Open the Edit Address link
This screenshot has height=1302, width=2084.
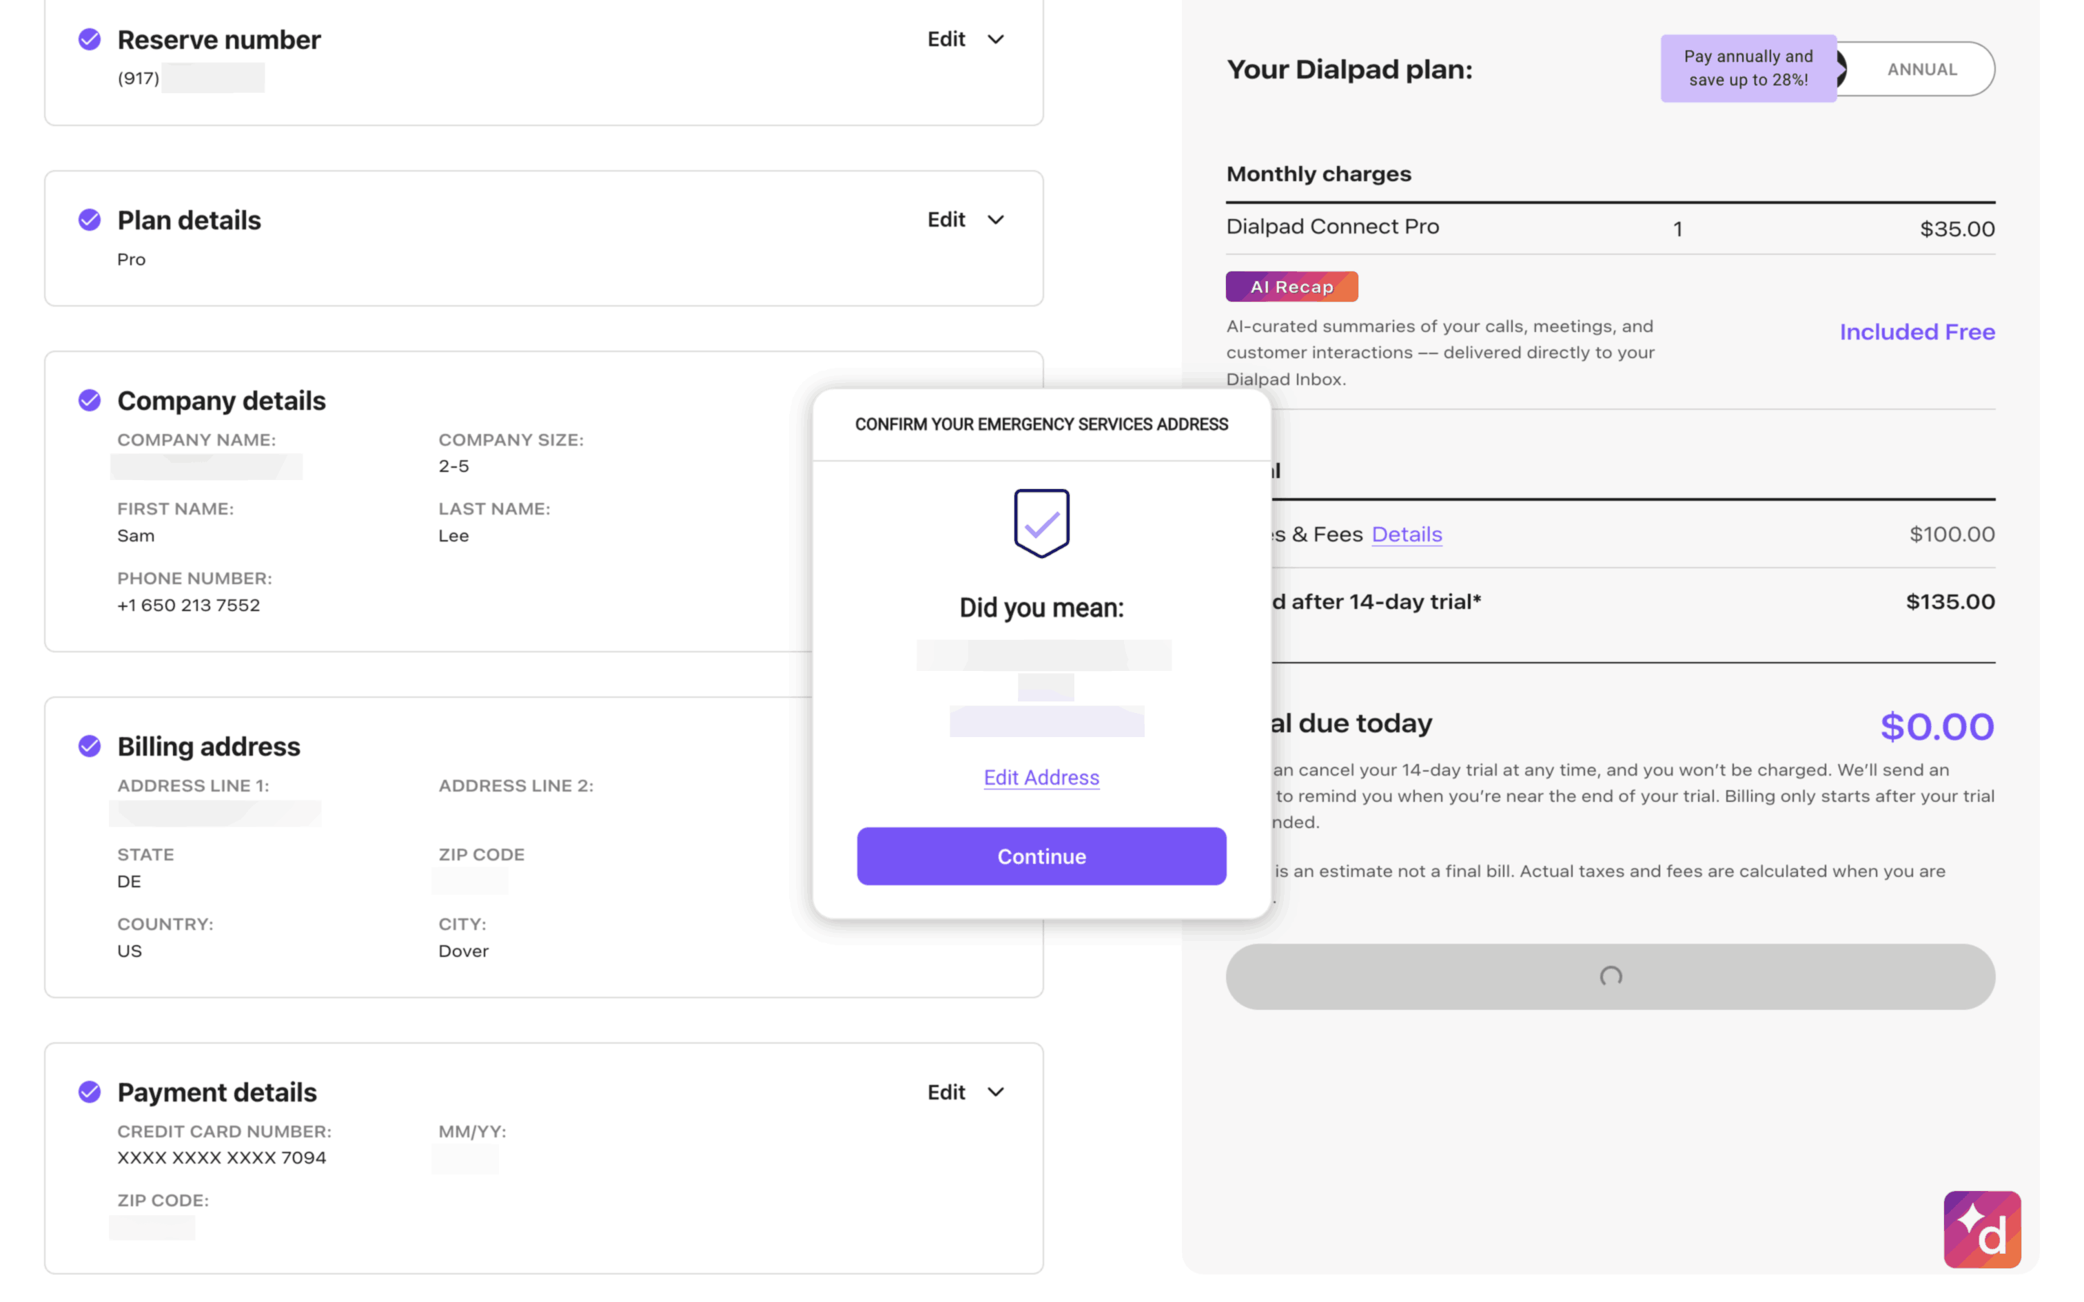tap(1041, 778)
